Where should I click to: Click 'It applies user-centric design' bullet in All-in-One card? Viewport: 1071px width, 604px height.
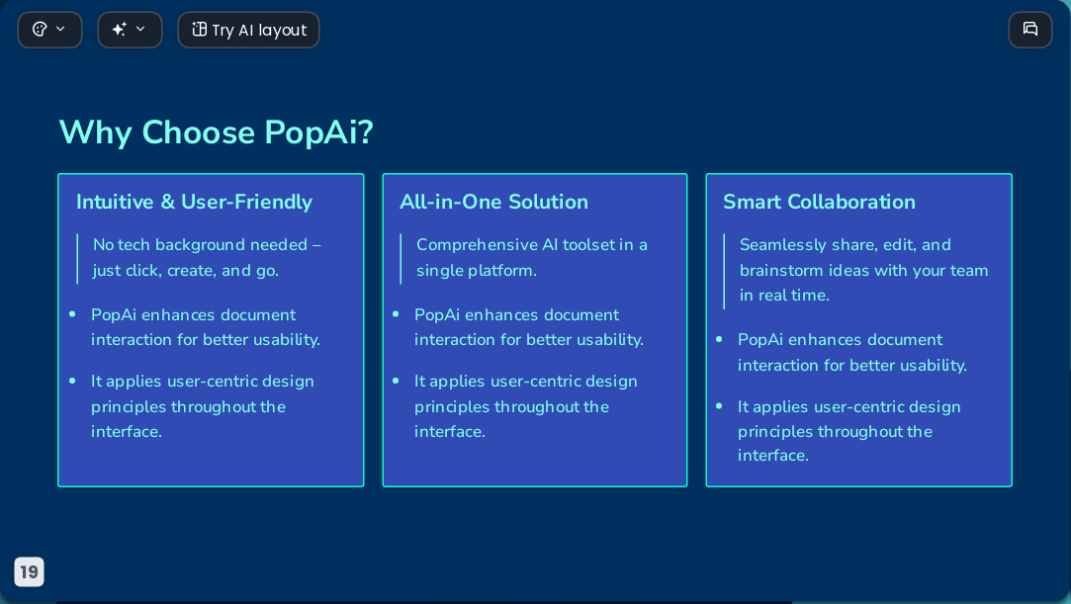click(x=525, y=406)
